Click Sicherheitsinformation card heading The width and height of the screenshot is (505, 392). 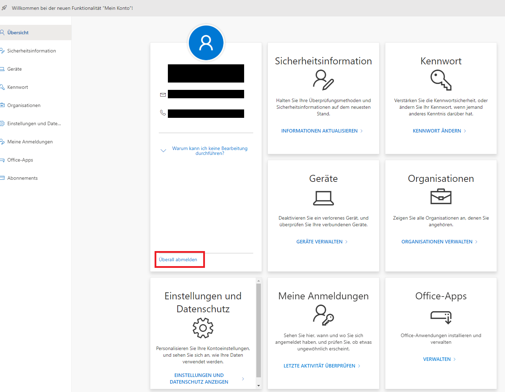(323, 61)
